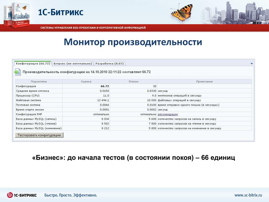Expand the blue panel dropdown arrow
The width and height of the screenshot is (269, 202).
click(252, 64)
